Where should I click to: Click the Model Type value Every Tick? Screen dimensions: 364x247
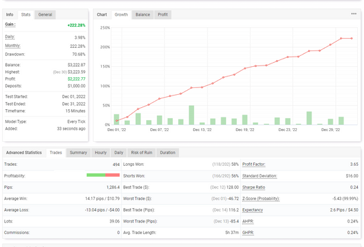click(x=76, y=121)
